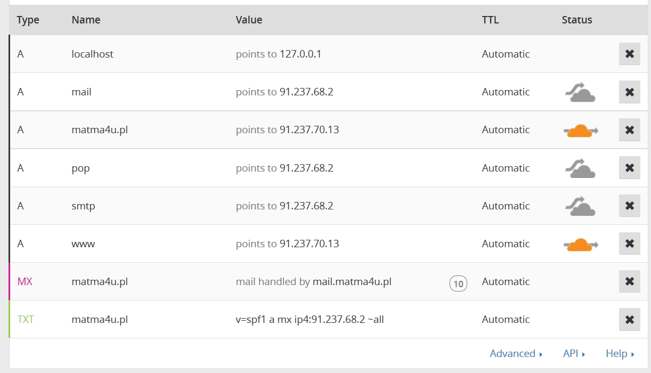The height and width of the screenshot is (373, 651).
Task: Expand the Help section
Action: (x=620, y=353)
